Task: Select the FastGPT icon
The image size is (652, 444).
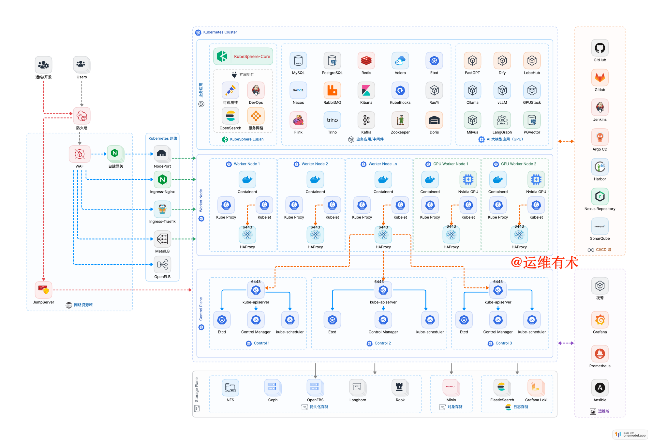Action: point(472,61)
